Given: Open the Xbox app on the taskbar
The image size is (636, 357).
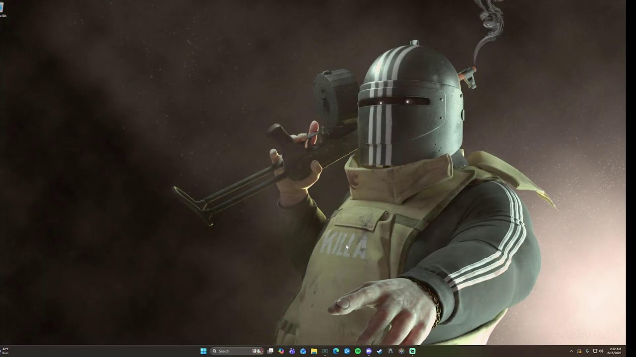Looking at the screenshot, I should click(325, 351).
